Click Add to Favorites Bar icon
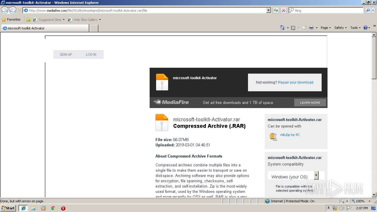This screenshot has height=212, width=377. coord(28,20)
